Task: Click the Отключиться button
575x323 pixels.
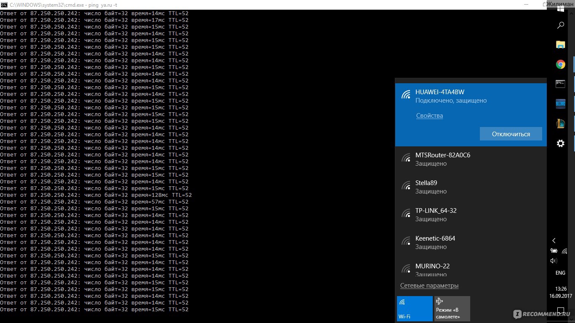Action: [x=511, y=134]
